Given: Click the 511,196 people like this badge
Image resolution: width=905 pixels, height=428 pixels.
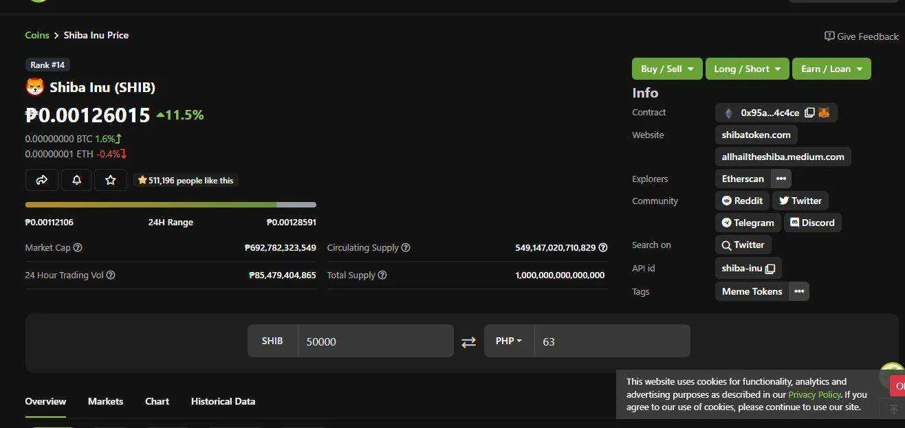Looking at the screenshot, I should 186,180.
